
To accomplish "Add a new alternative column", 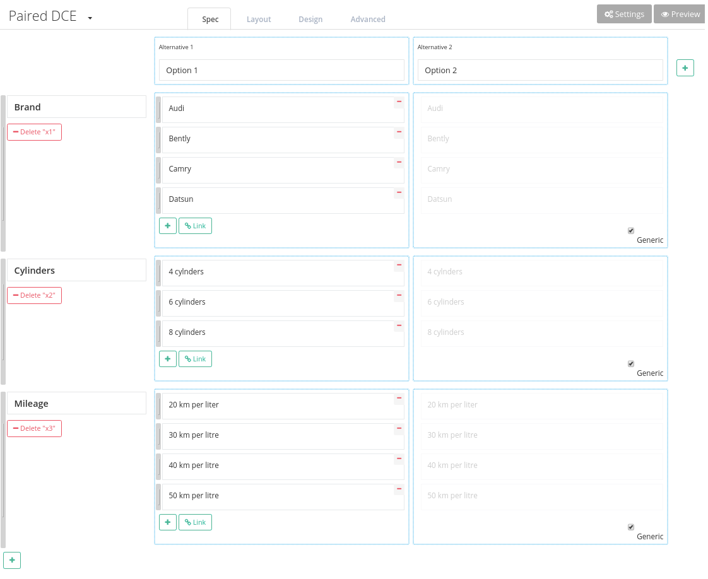I will [685, 67].
